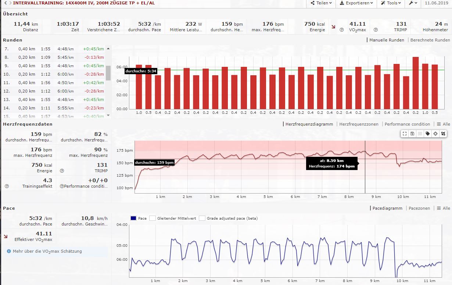Switch to Berechnete Runden tab
452x285 pixels.
point(430,40)
